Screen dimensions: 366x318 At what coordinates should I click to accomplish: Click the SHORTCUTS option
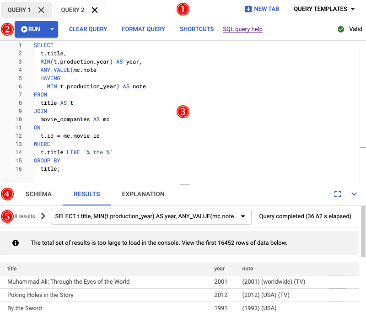pos(197,29)
